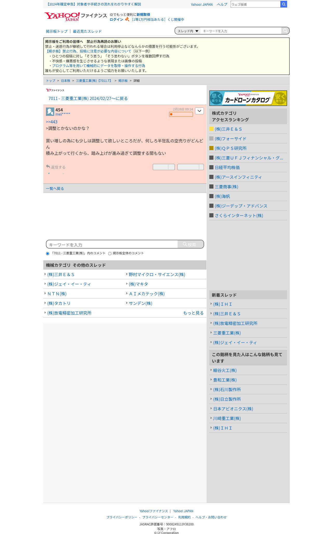
Task: Click Yahoo!ファイナンス footer link
Action: [x=154, y=511]
